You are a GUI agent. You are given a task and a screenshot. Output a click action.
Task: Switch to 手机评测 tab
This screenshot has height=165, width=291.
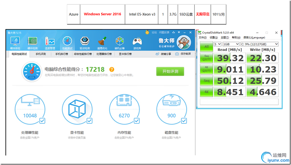coord(41,54)
